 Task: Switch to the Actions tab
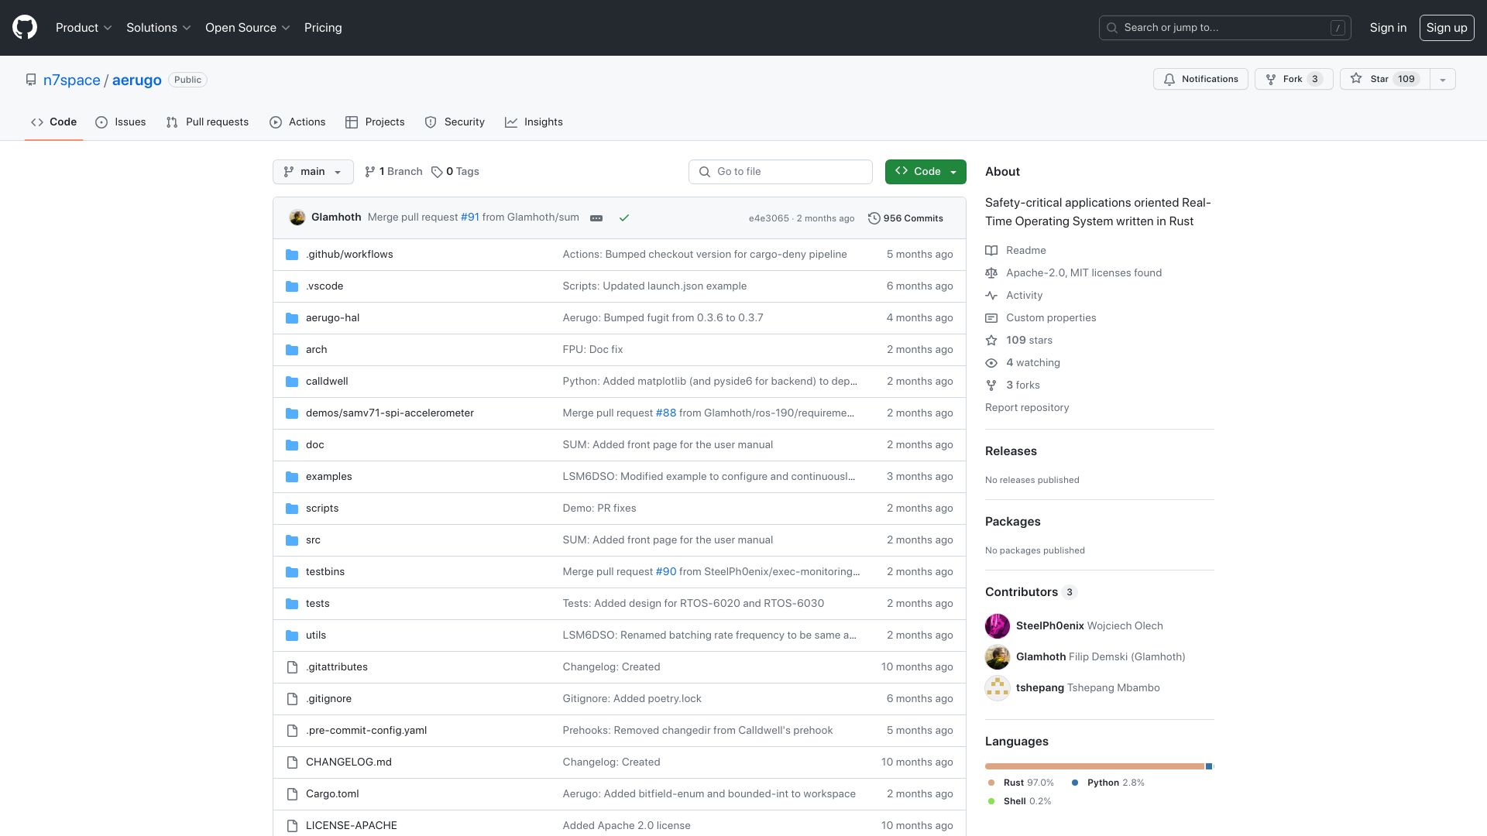pos(297,122)
